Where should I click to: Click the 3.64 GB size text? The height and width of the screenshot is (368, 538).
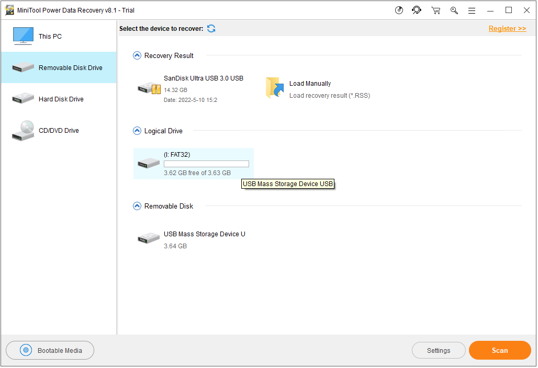(x=175, y=246)
